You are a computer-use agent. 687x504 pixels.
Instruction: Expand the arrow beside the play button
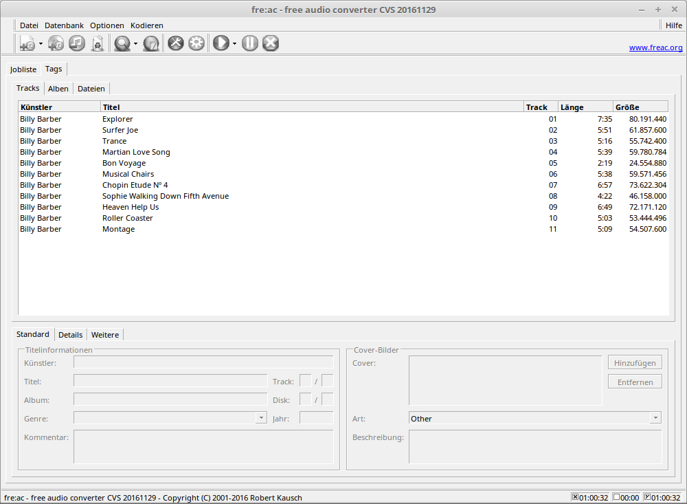234,44
